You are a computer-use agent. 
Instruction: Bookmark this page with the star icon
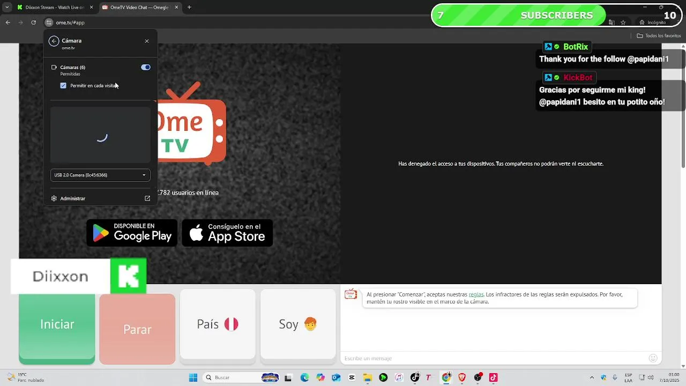[623, 23]
